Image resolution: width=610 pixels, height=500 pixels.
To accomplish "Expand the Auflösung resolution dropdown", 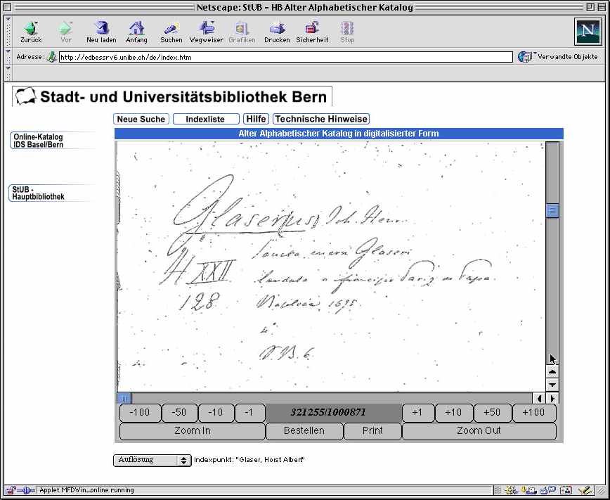I will click(152, 460).
